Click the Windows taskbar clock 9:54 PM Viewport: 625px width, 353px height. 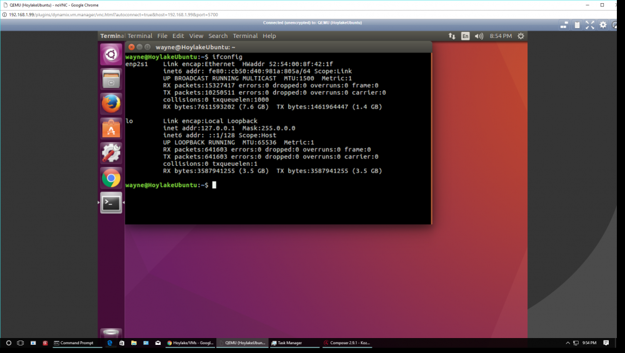[x=589, y=343]
